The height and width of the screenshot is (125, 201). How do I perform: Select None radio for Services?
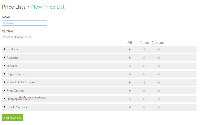144,66
